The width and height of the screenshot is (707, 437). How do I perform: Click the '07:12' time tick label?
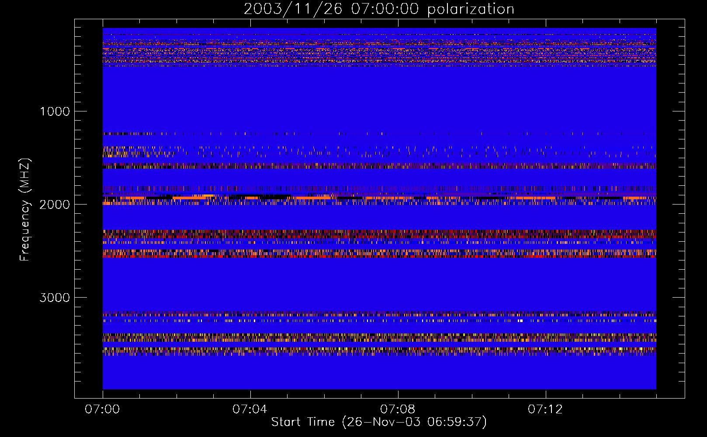click(545, 409)
